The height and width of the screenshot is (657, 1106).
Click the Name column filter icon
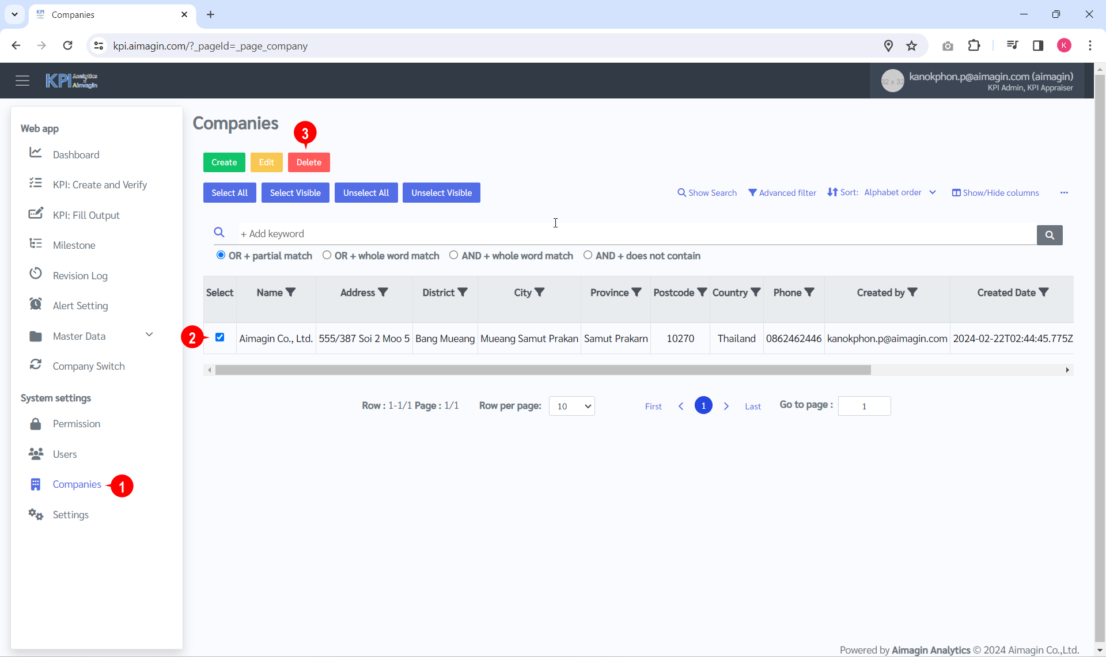pos(291,293)
